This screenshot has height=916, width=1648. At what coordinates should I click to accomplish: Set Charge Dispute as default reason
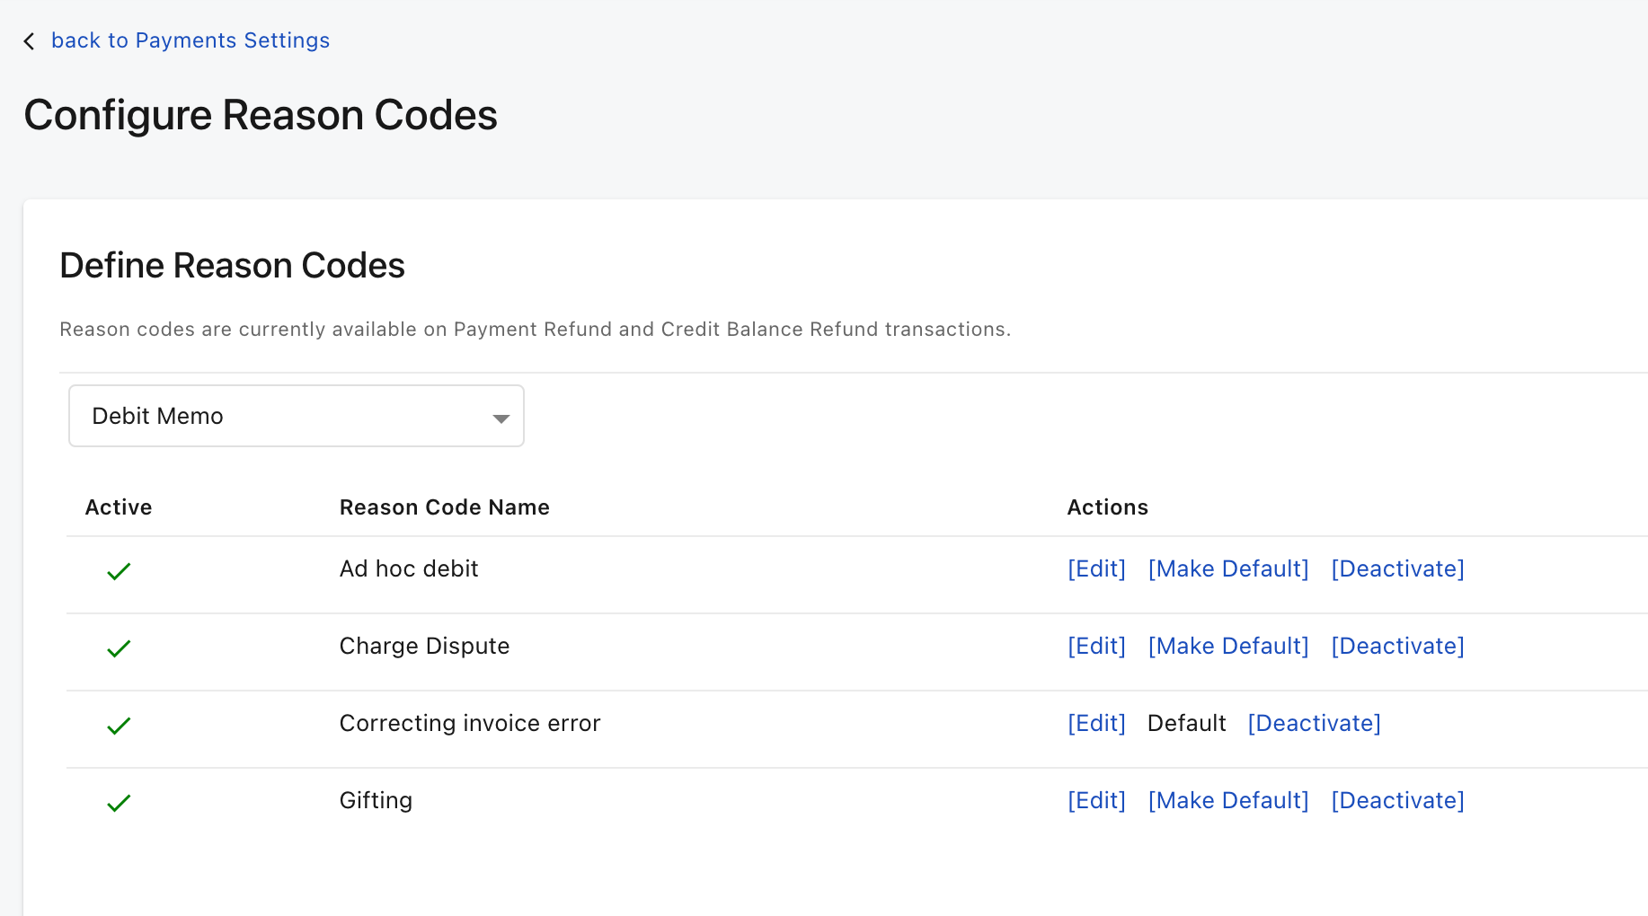pyautogui.click(x=1227, y=646)
